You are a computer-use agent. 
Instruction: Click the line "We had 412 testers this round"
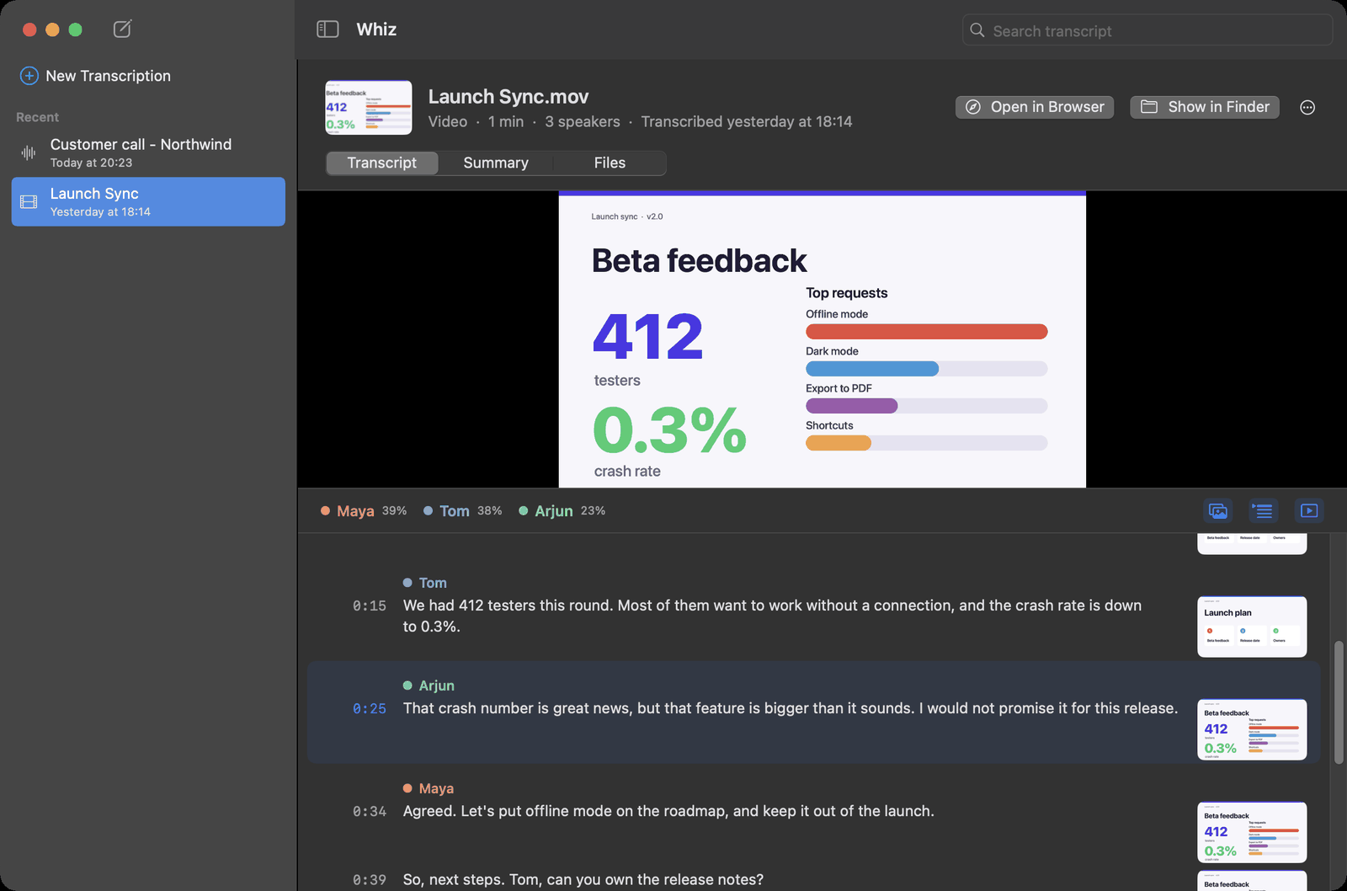[x=772, y=616]
